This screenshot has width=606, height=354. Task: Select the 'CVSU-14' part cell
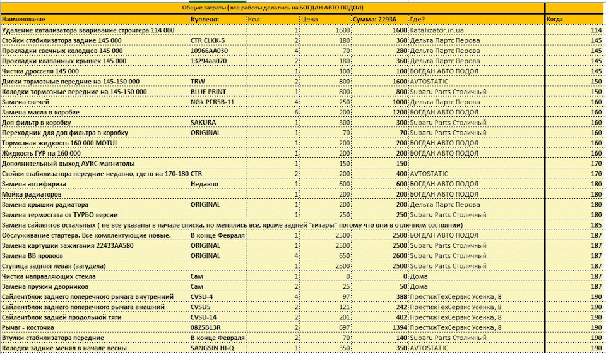tap(218, 317)
